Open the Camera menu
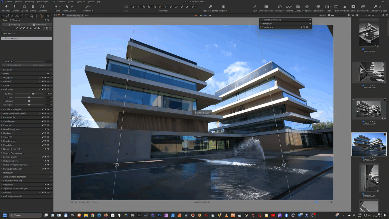The width and height of the screenshot is (389, 219). pyautogui.click(x=71, y=2)
